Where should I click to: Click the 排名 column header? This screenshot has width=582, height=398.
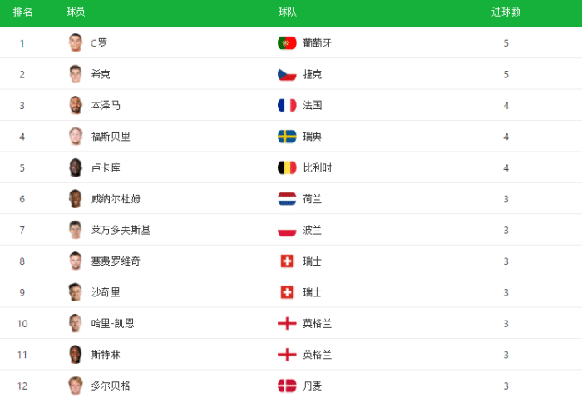[23, 12]
